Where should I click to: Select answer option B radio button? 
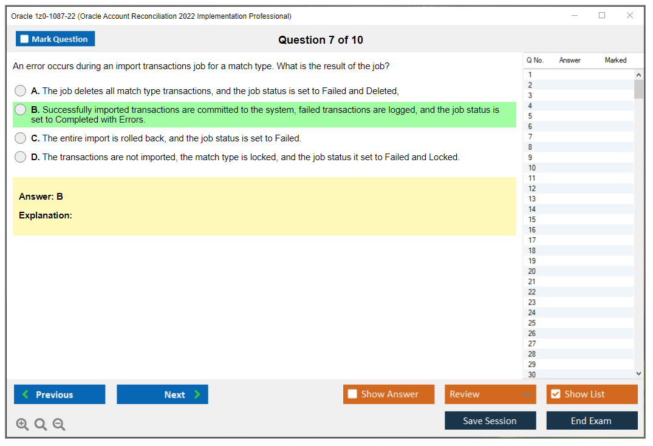20,109
